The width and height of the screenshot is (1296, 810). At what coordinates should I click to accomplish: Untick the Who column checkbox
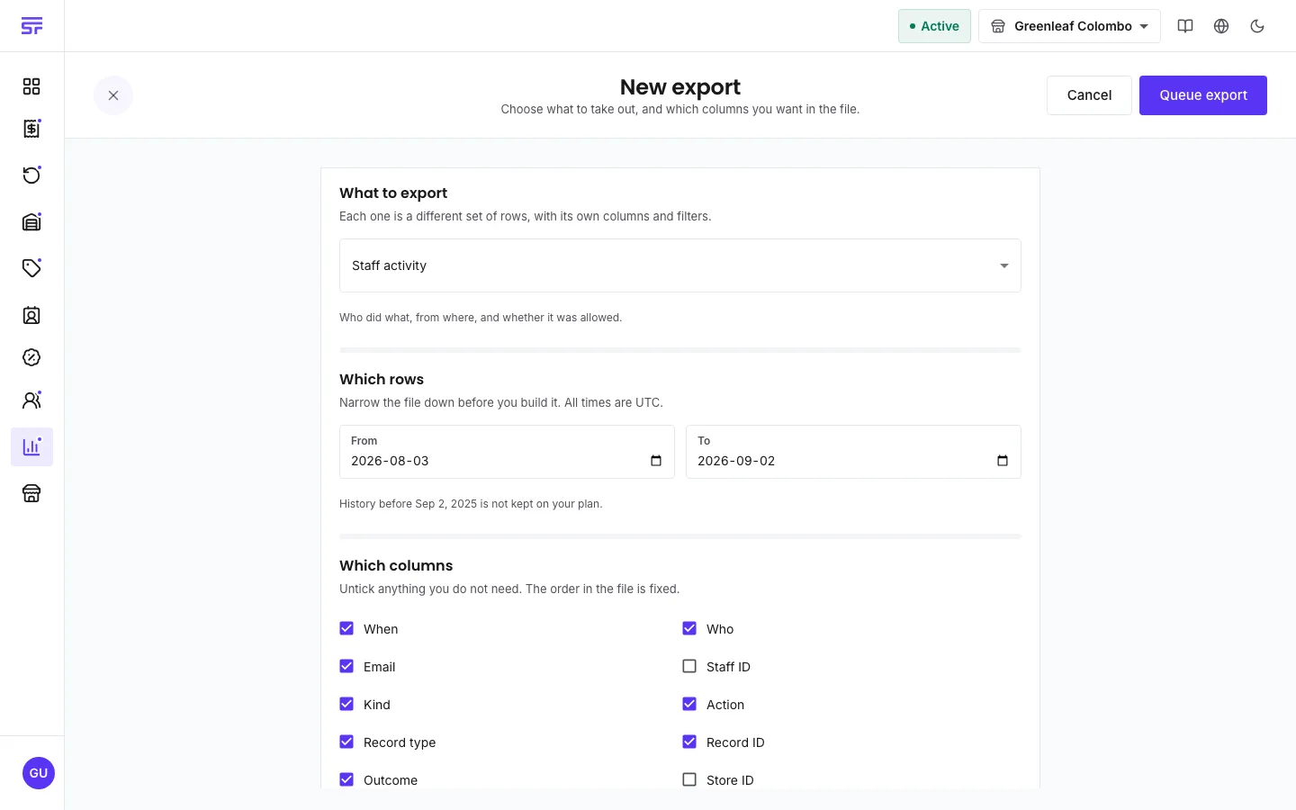pyautogui.click(x=689, y=628)
